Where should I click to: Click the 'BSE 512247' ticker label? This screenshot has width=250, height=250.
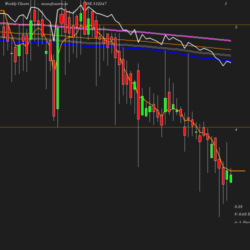96,3
